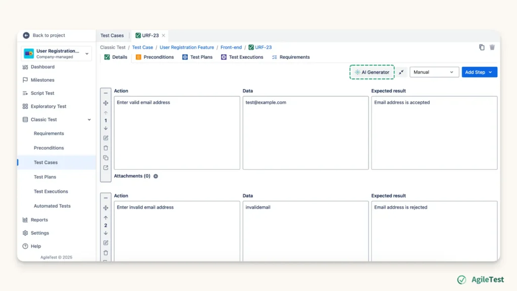The image size is (517, 291).
Task: Click the AI Generator button
Action: tap(372, 72)
